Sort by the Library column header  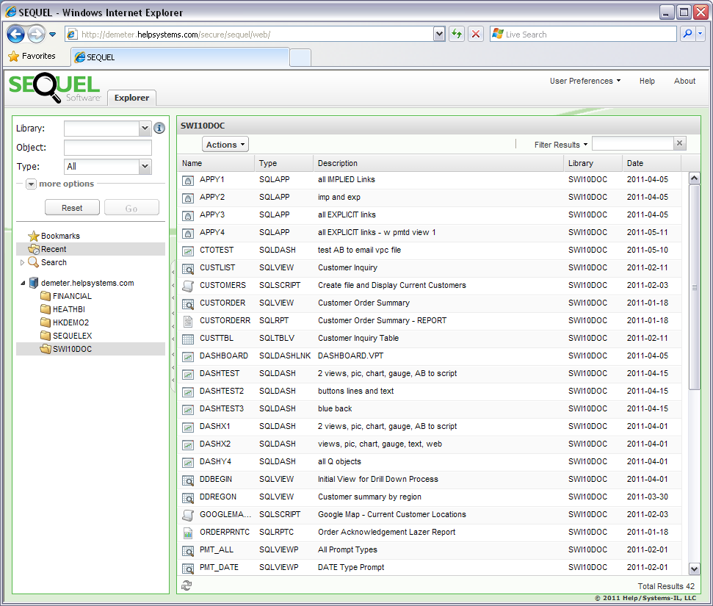coord(593,163)
